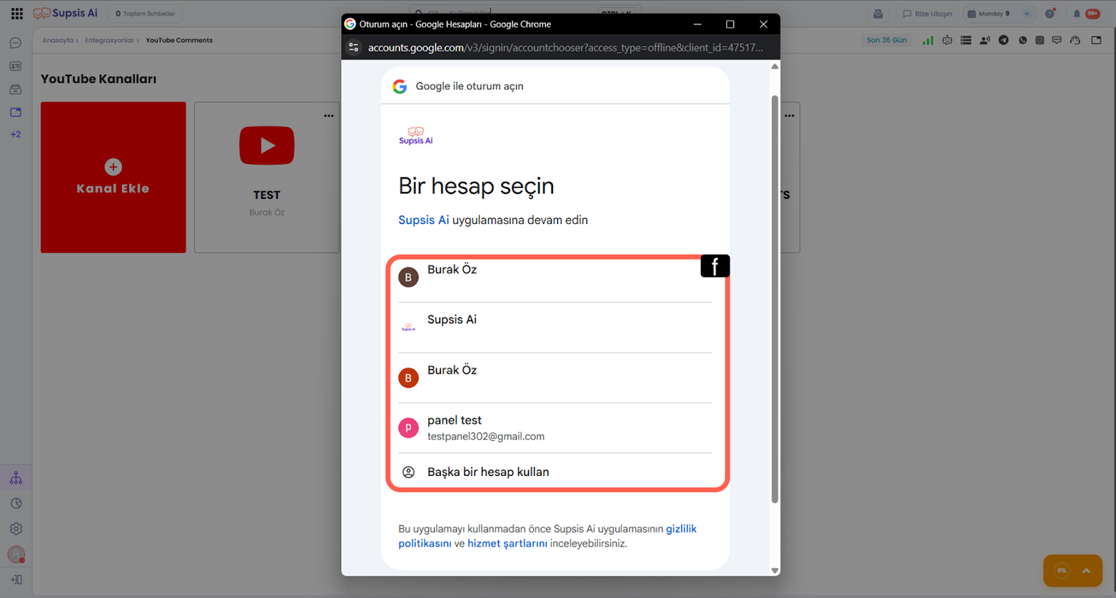Open the conversations chat bubble sidebar icon
Image resolution: width=1116 pixels, height=598 pixels.
[x=15, y=43]
